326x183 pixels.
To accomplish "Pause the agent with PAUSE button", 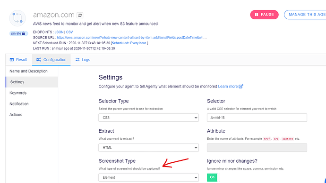I will (264, 15).
